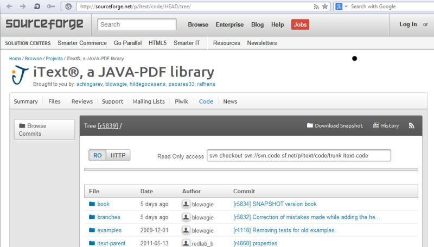Screen dimensions: 434x247
Task: Open the Browse menu in the header
Action: 198,24
